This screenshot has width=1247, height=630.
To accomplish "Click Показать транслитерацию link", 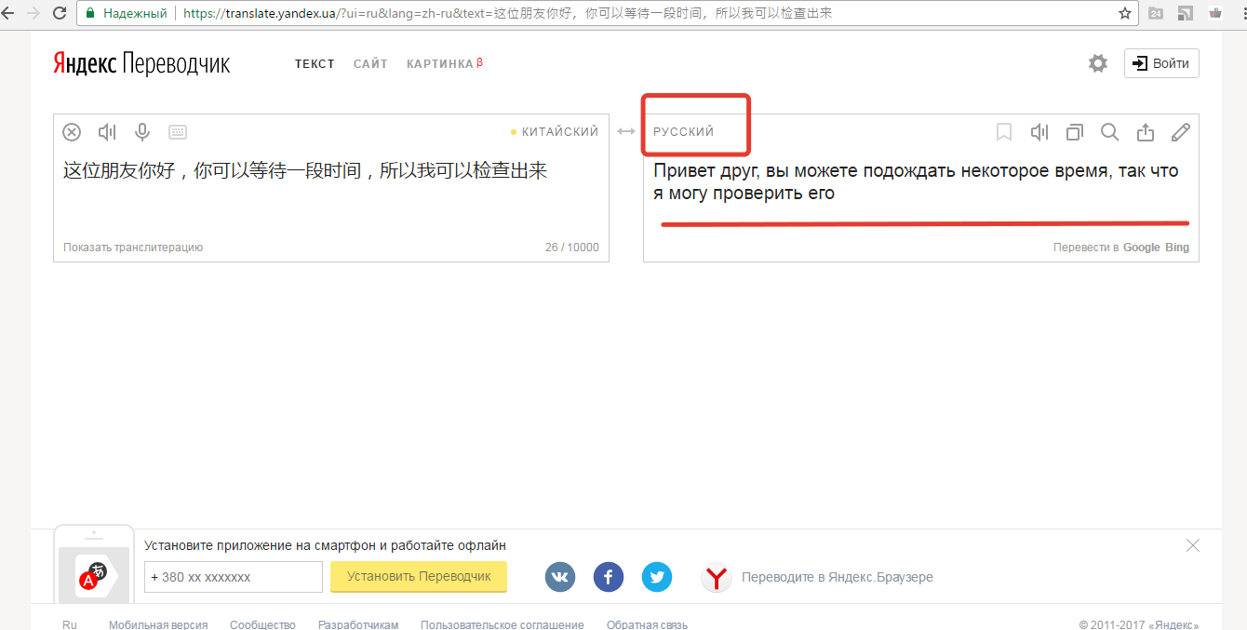I will click(x=133, y=248).
